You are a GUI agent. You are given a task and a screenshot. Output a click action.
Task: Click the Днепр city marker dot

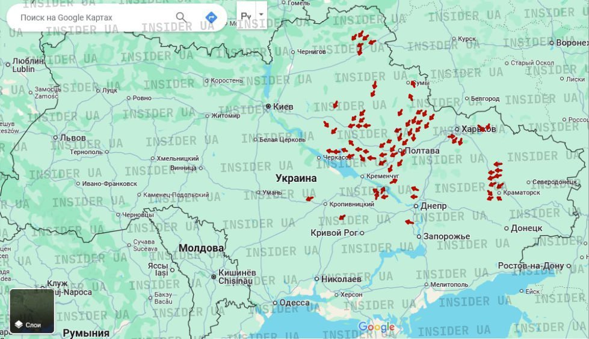point(416,206)
